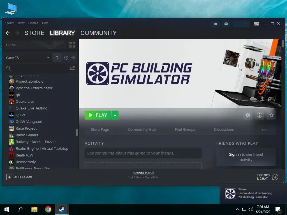Enter Big Picture mode icon
This screenshot has height=215, width=287.
click(x=256, y=24)
